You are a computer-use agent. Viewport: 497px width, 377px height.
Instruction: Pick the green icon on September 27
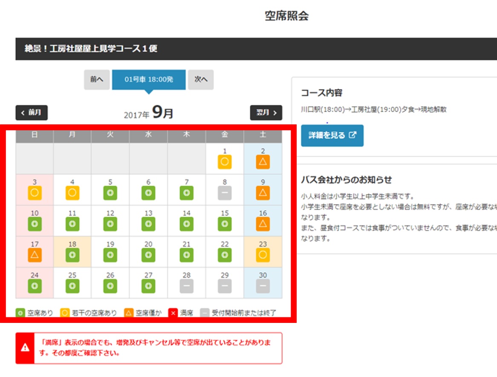coord(148,286)
